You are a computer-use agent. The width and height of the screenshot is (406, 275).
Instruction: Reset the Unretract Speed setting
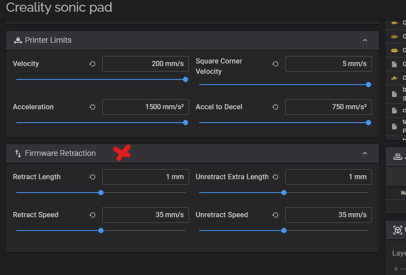pos(275,215)
